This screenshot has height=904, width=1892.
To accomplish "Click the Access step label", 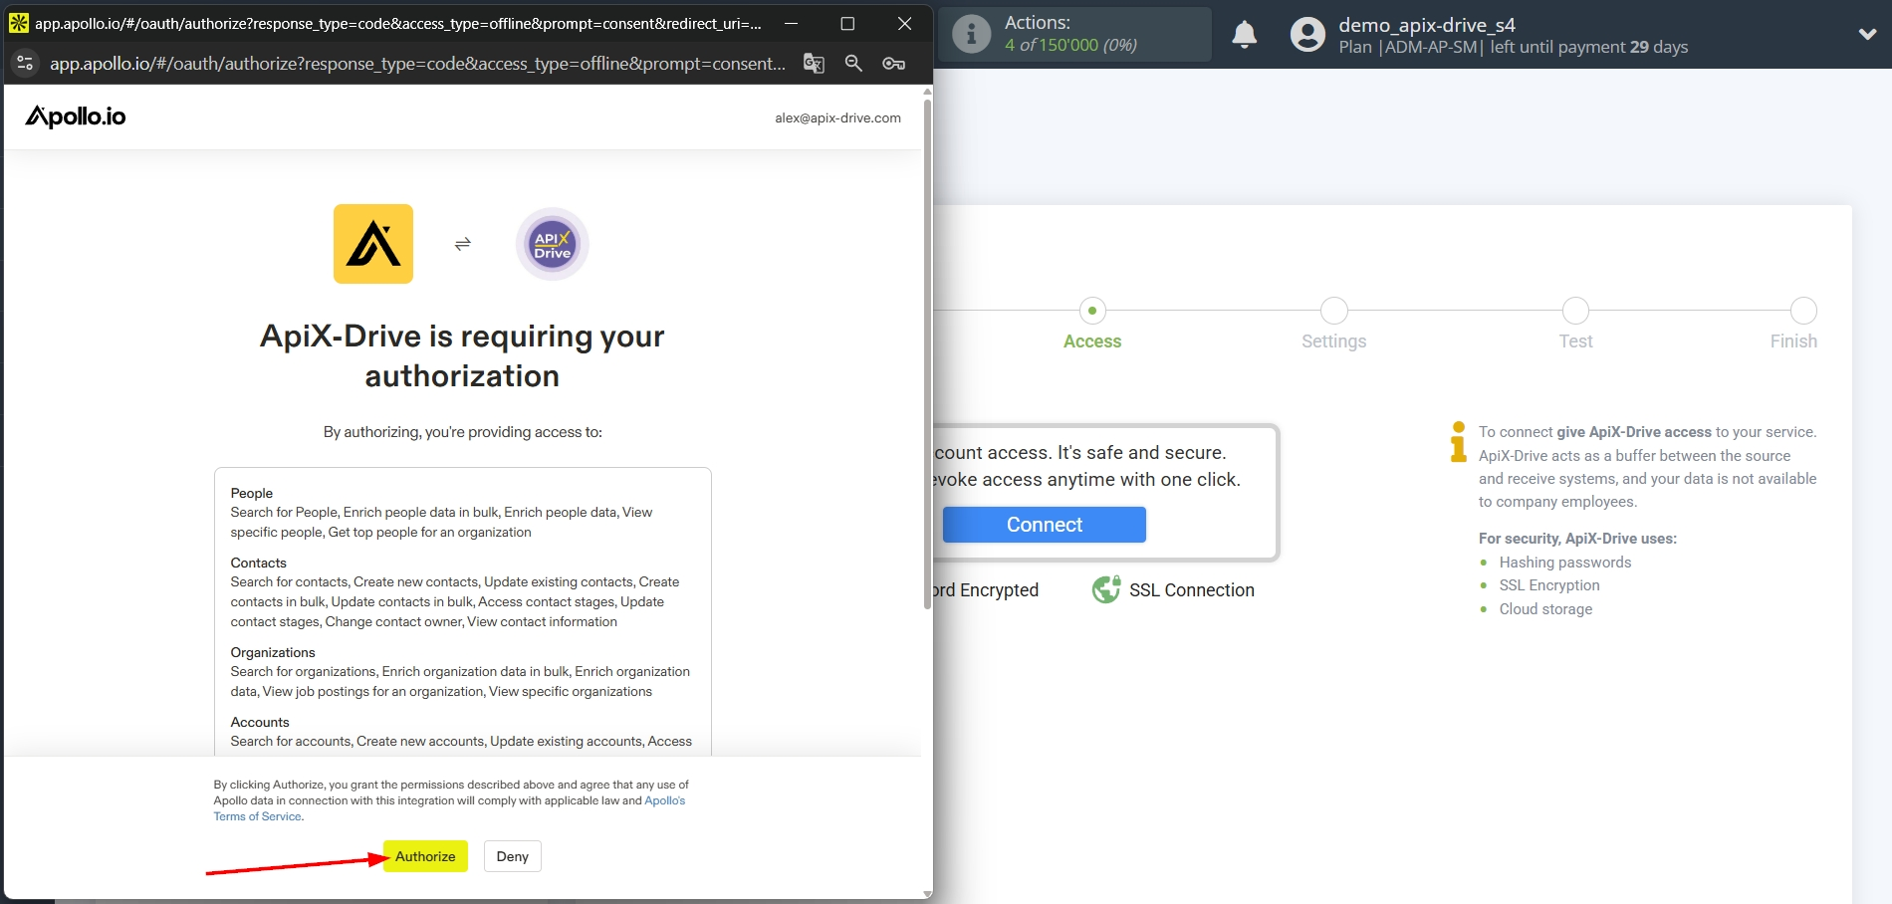I will 1092,340.
